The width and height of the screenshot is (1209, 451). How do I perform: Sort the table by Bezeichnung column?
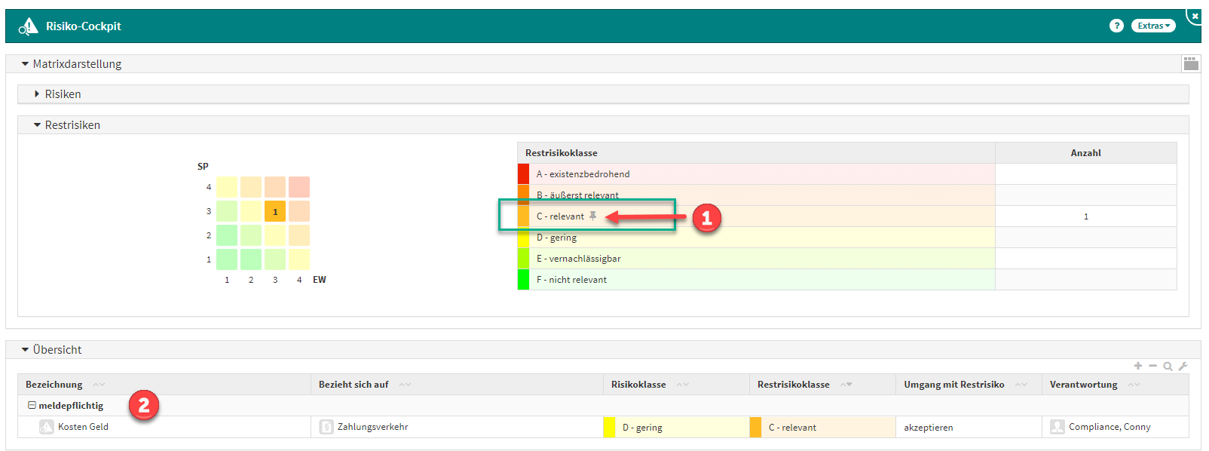coord(54,385)
